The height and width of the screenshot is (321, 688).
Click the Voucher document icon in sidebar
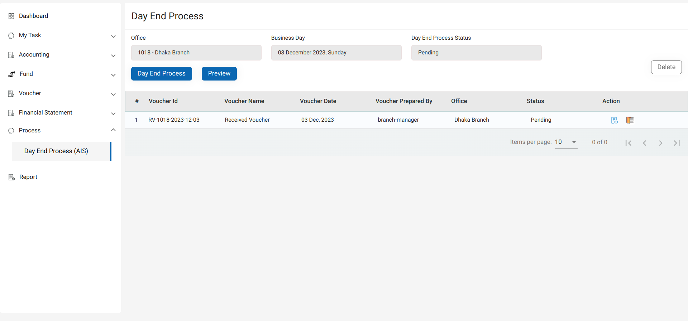pos(11,93)
